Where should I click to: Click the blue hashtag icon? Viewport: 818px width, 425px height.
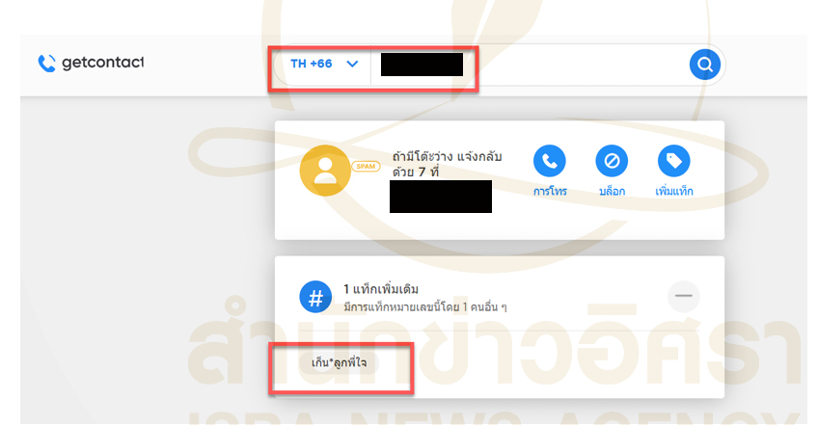click(315, 297)
